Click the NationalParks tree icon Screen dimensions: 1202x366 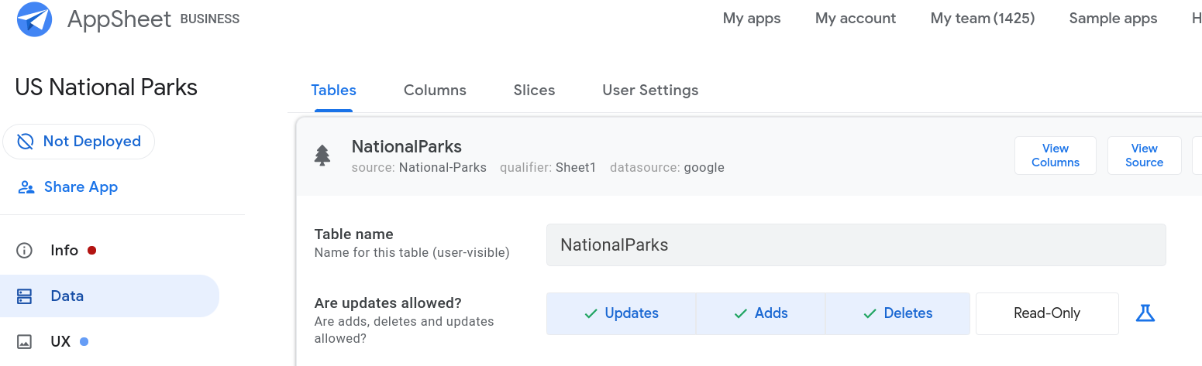pos(322,156)
